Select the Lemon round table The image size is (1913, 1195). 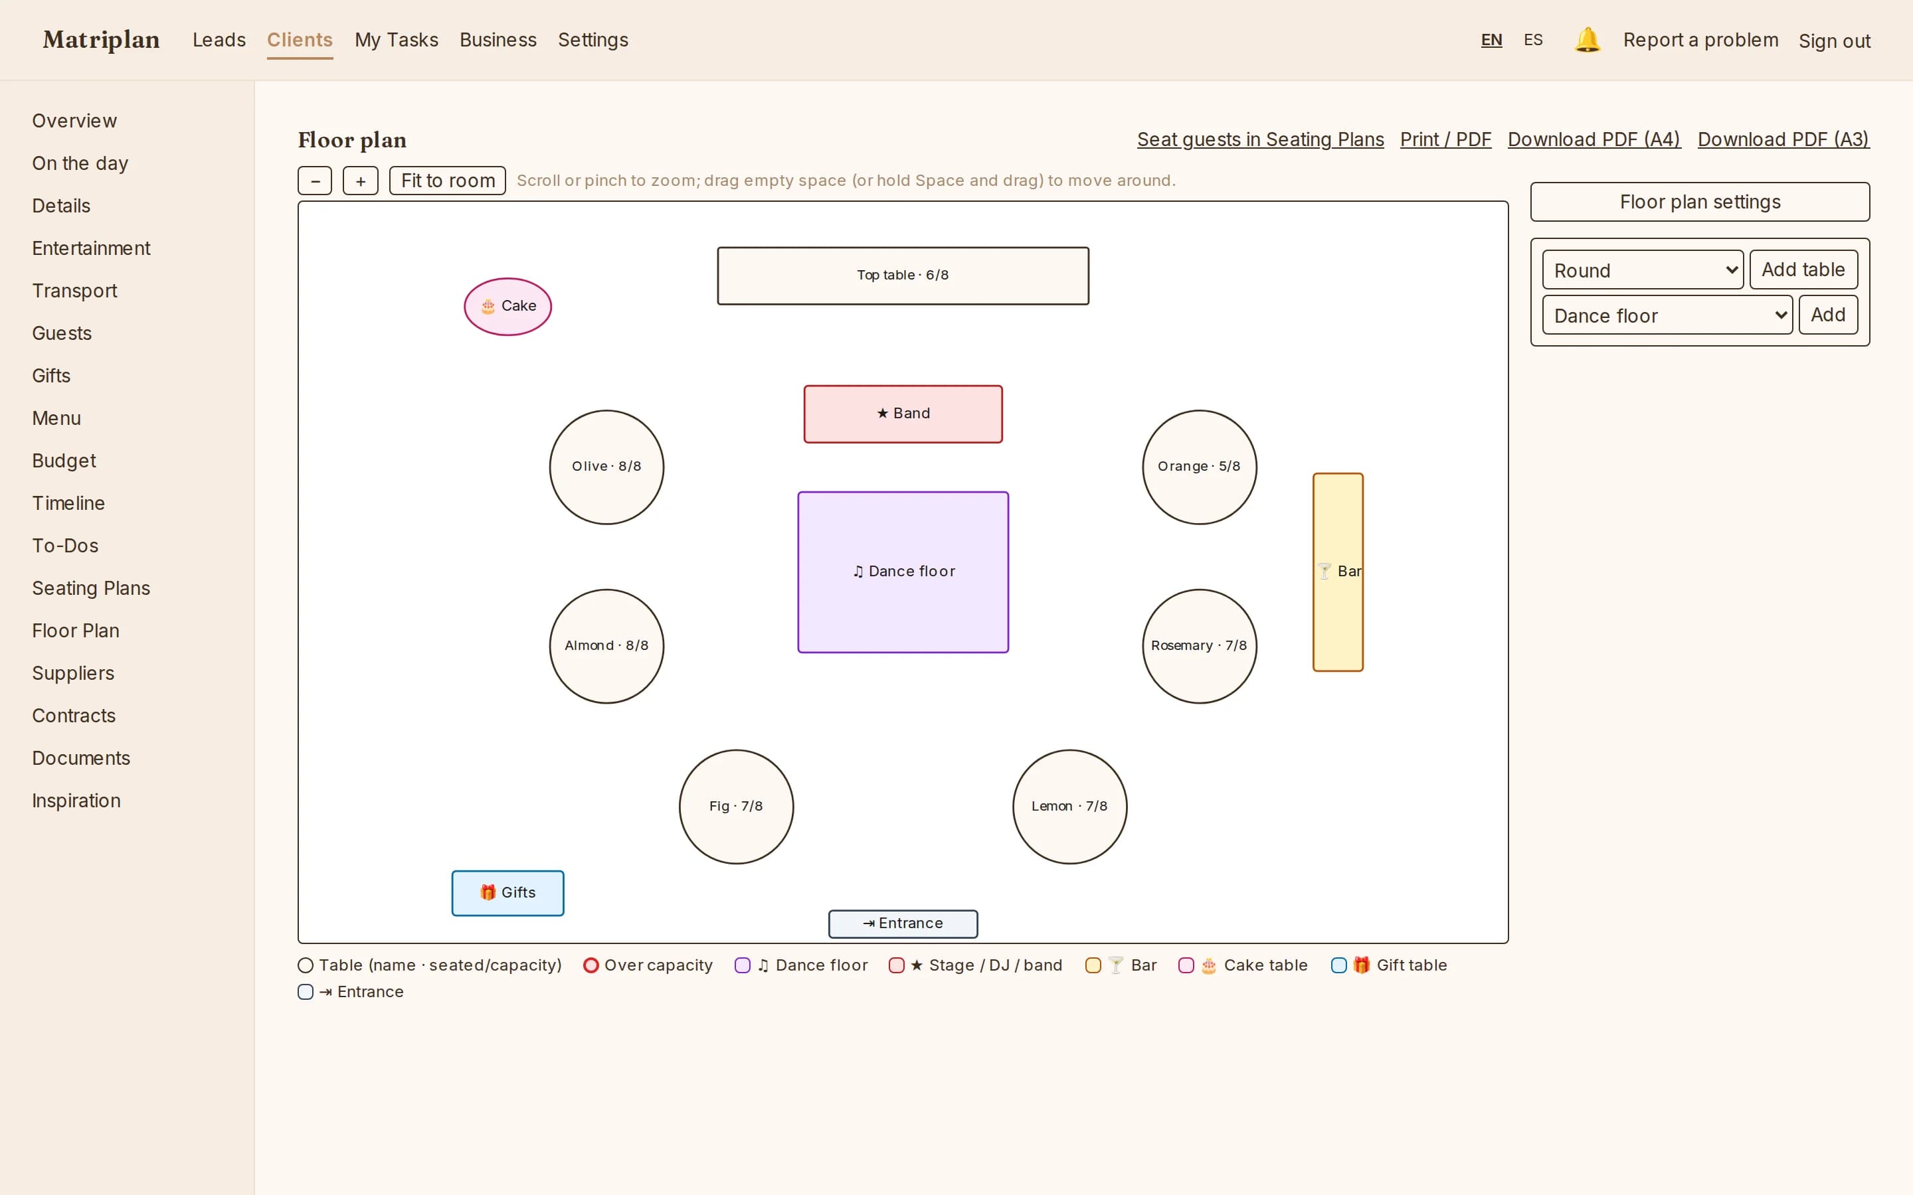tap(1069, 807)
